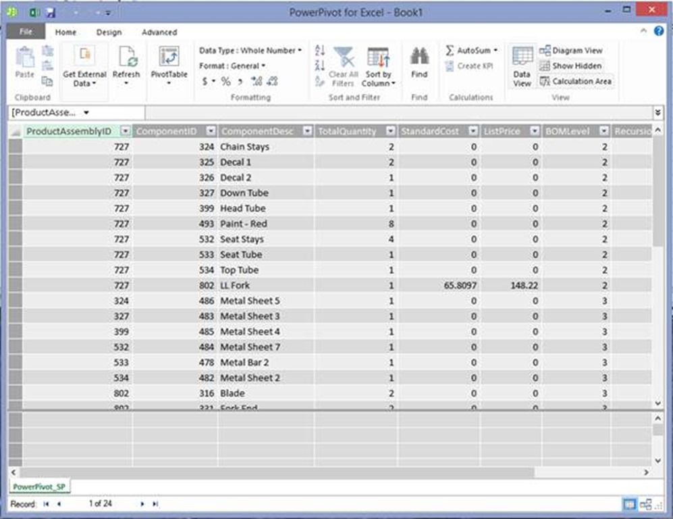
Task: Open Quick Access Toolbar customize arrow
Action: pos(108,13)
